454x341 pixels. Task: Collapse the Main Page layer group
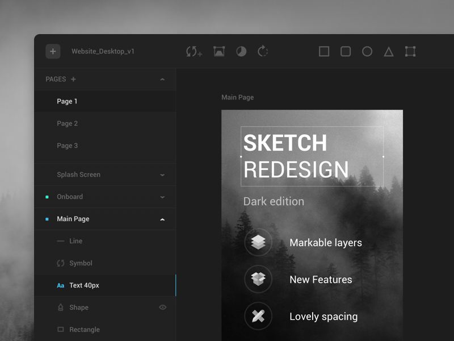click(x=162, y=219)
